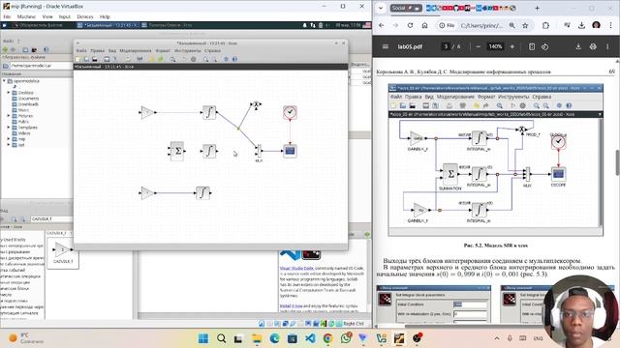Open Chrome downloads tray icon
This screenshot has width=620, height=348.
[x=581, y=25]
